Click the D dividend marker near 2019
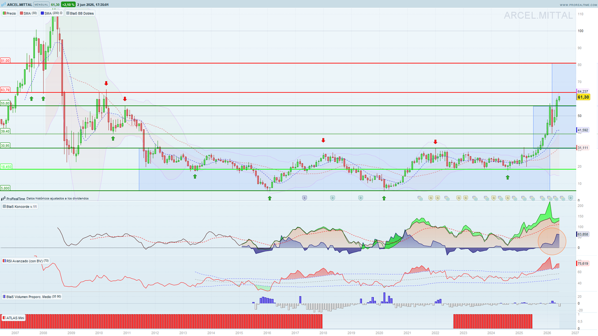The image size is (598, 336). pyautogui.click(x=360, y=198)
